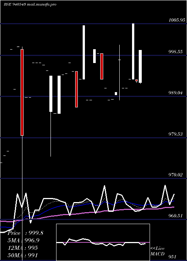This screenshot has width=187, height=261.
Task: Click the 998.55 price axis label
Action: pyautogui.click(x=175, y=52)
